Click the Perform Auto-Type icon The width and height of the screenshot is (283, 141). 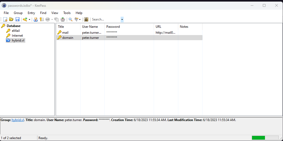coord(63,19)
